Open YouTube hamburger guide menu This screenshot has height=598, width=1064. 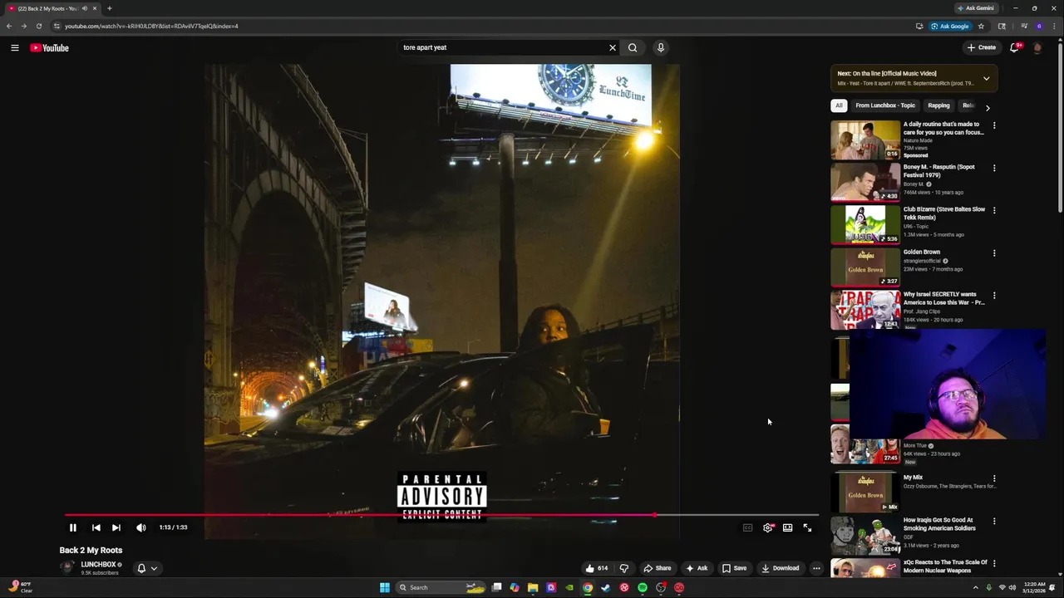coord(14,47)
